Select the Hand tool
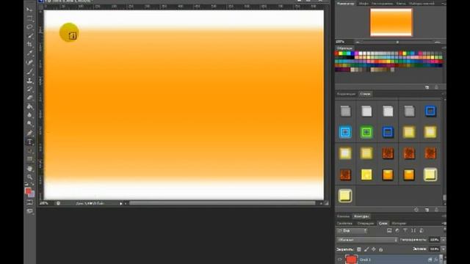Screen dimensions: 470x264 tap(29, 169)
